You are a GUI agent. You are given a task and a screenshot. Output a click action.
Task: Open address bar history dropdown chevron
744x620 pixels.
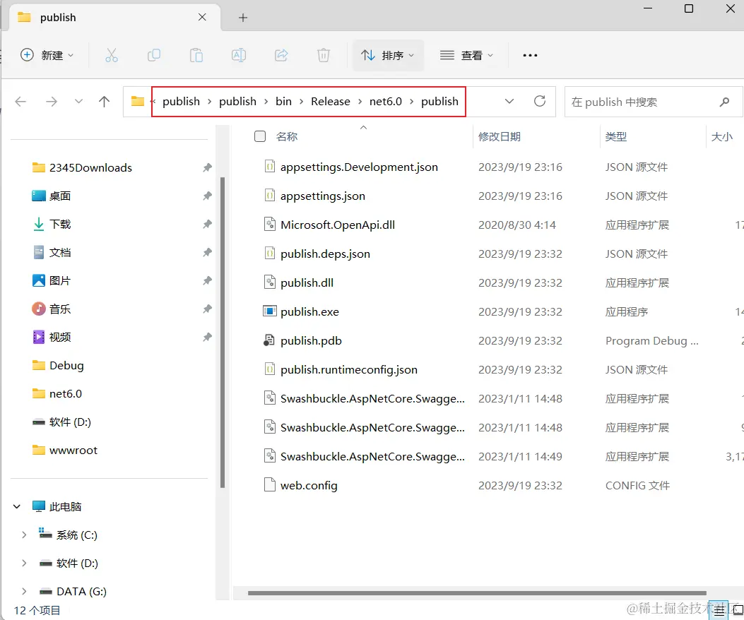tap(509, 101)
